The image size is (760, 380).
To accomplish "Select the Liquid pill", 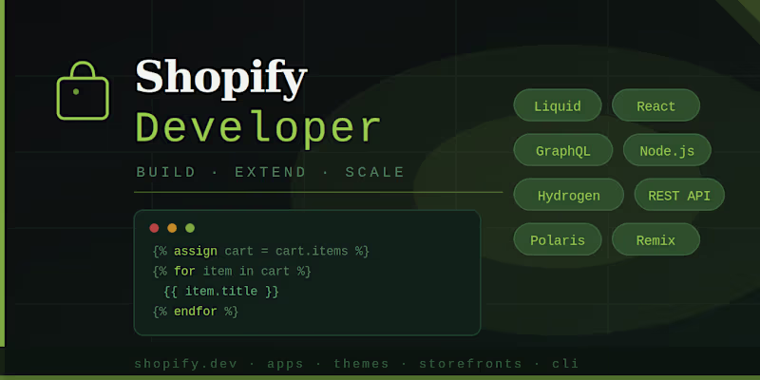I will (558, 105).
